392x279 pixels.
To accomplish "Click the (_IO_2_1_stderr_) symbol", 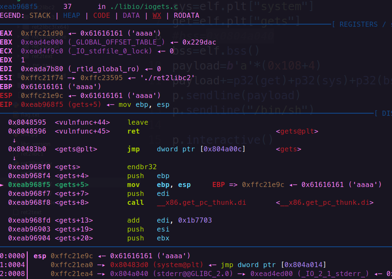I will tap(333, 274).
